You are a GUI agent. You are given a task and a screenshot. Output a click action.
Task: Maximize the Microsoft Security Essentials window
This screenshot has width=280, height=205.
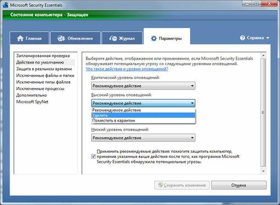coord(257,4)
